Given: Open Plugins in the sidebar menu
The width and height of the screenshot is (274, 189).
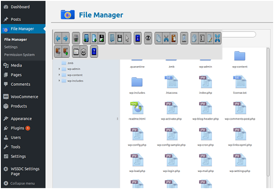Looking at the screenshot, I should pos(17,128).
